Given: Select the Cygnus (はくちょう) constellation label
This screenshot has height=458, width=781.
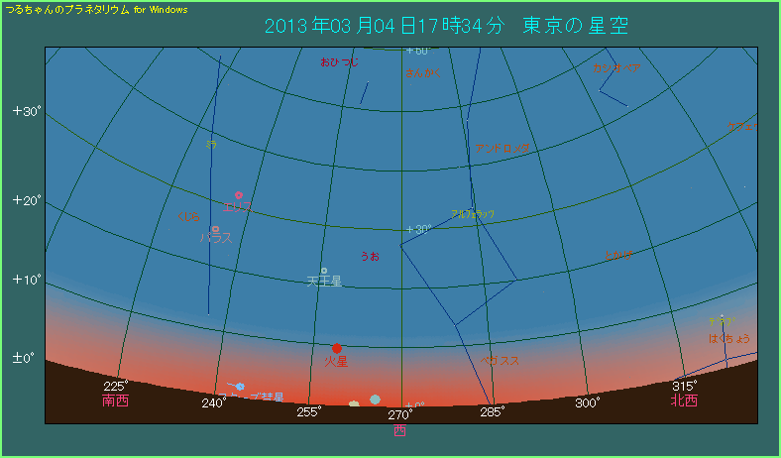Looking at the screenshot, I should [728, 338].
